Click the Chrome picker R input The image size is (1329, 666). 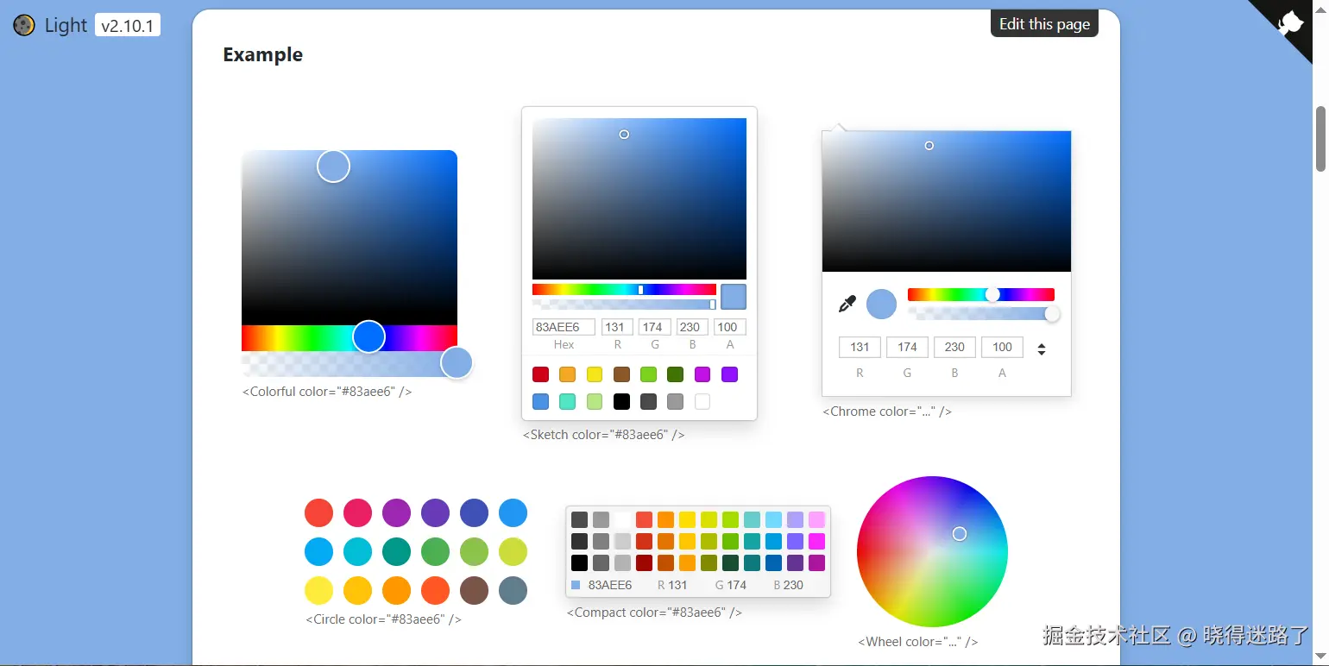pos(860,347)
